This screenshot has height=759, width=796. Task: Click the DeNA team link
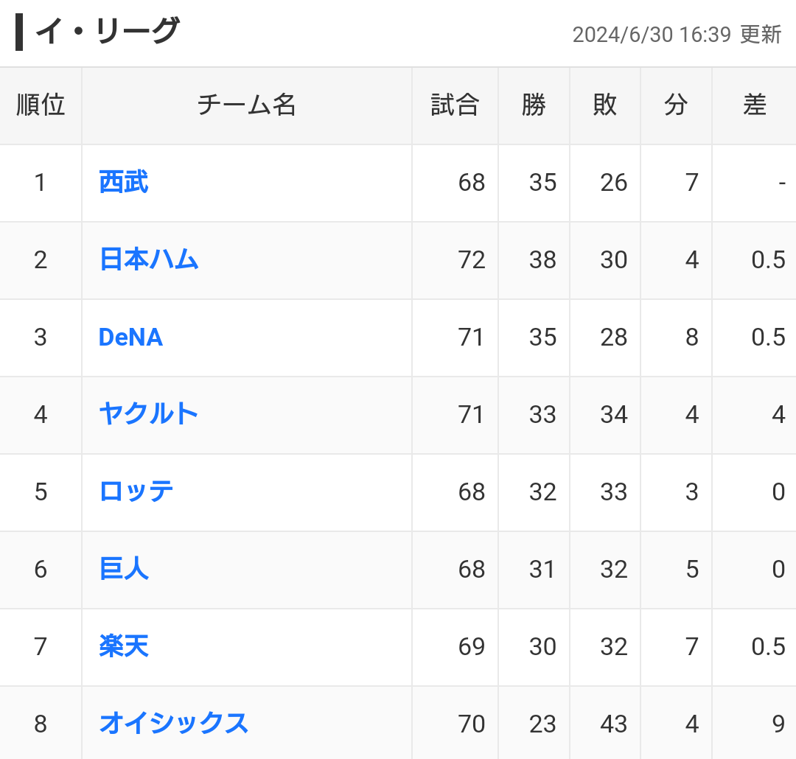pos(130,337)
